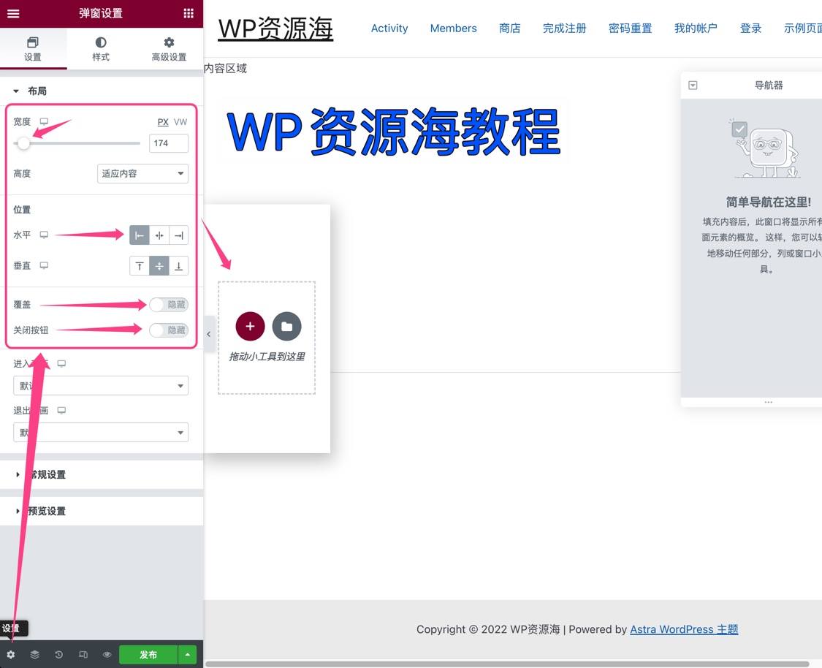Image resolution: width=822 pixels, height=668 pixels.
Task: Align popup horizontally to the center
Action: [x=159, y=235]
